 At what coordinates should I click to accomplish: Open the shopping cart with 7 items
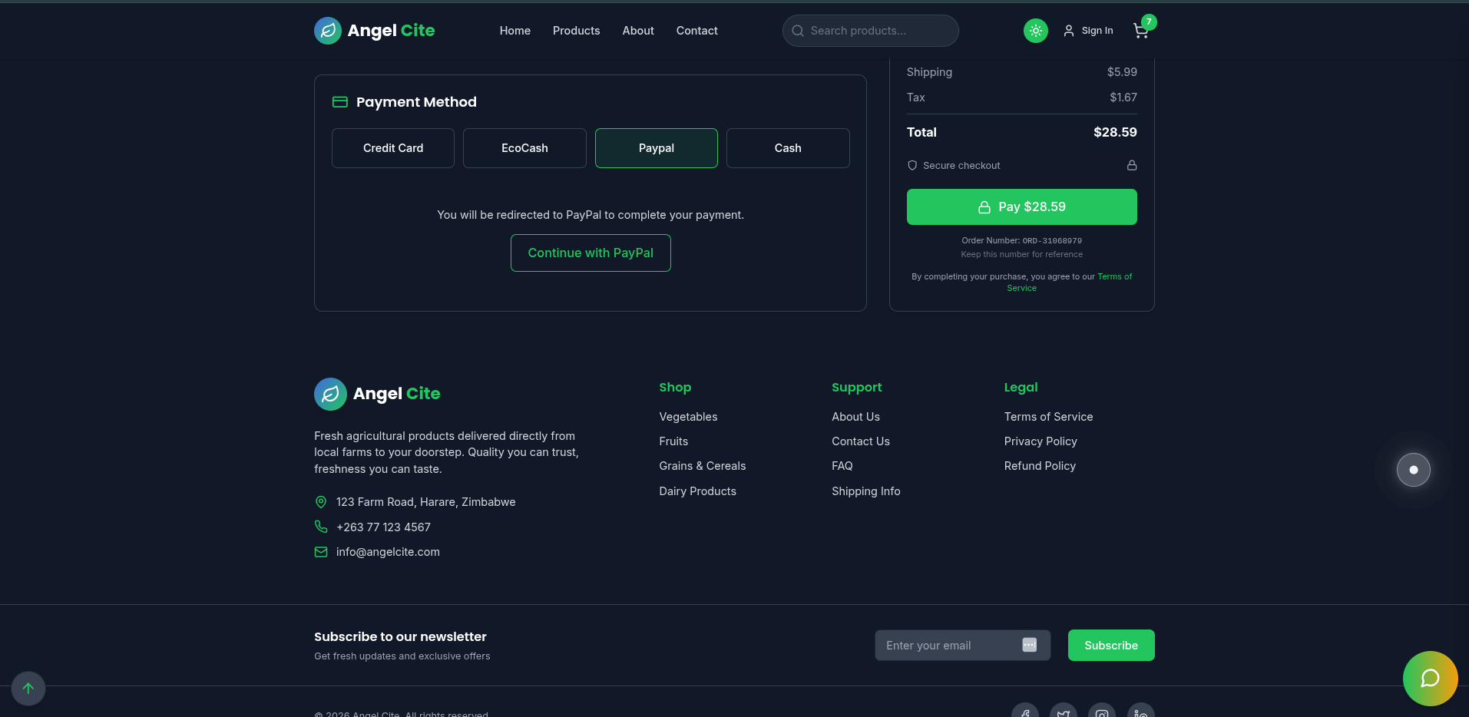point(1140,31)
